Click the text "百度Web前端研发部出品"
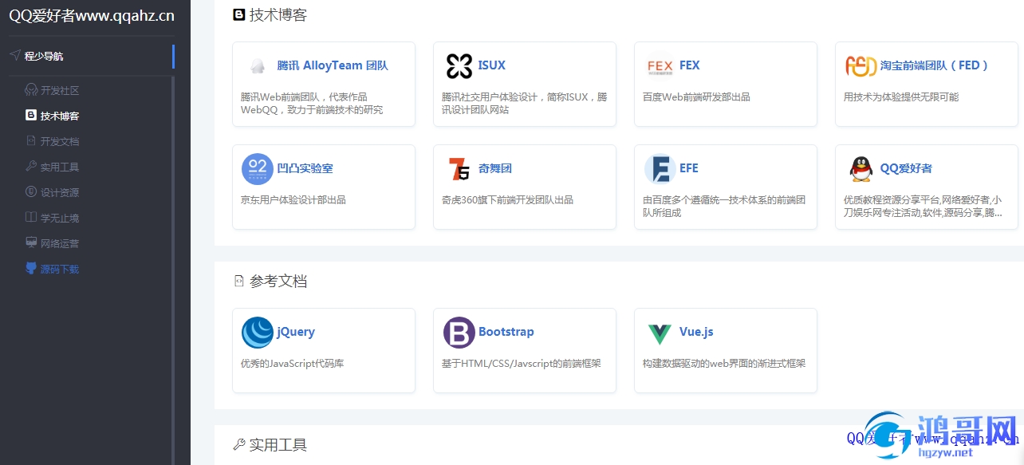 pyautogui.click(x=696, y=97)
